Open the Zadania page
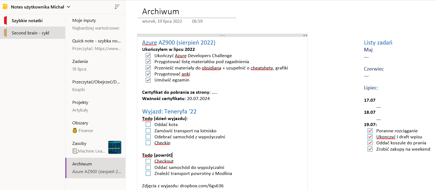 [96, 65]
